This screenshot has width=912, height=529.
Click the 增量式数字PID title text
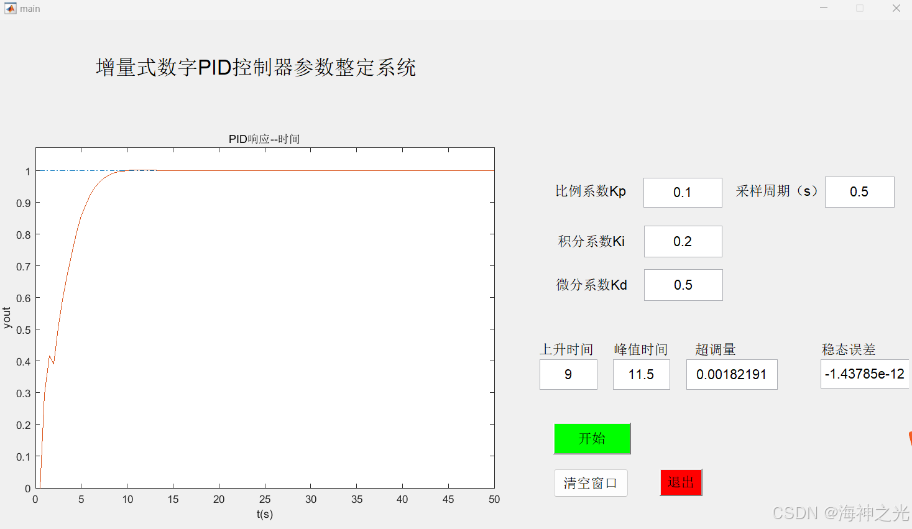point(257,67)
